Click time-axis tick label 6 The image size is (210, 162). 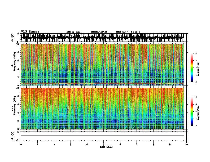point(120,145)
